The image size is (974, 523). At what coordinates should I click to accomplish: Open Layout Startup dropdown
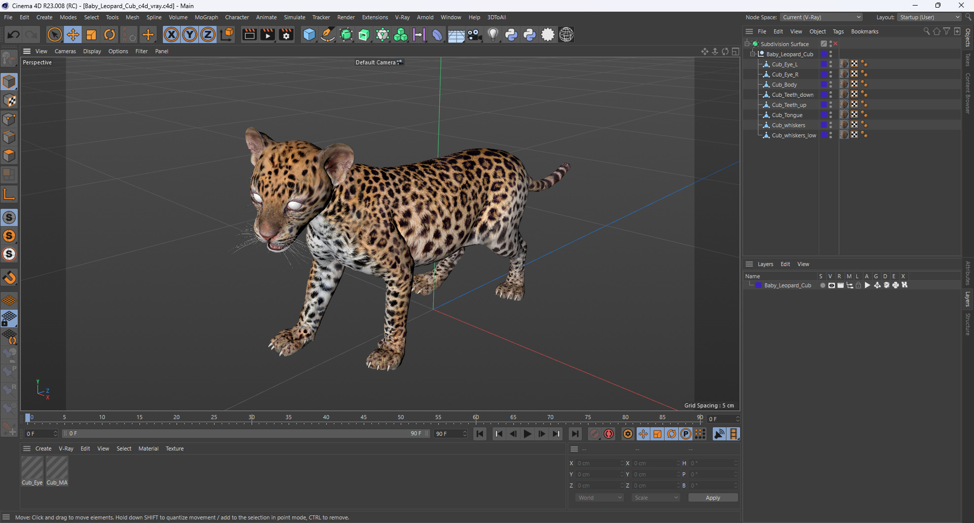click(x=929, y=17)
